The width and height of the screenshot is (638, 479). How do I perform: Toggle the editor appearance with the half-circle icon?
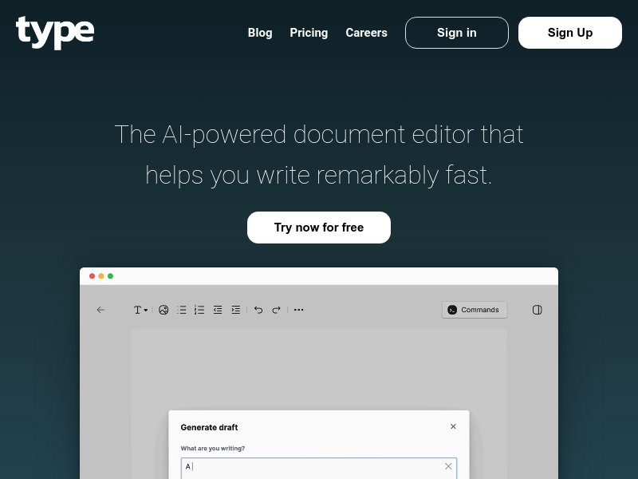(x=537, y=310)
